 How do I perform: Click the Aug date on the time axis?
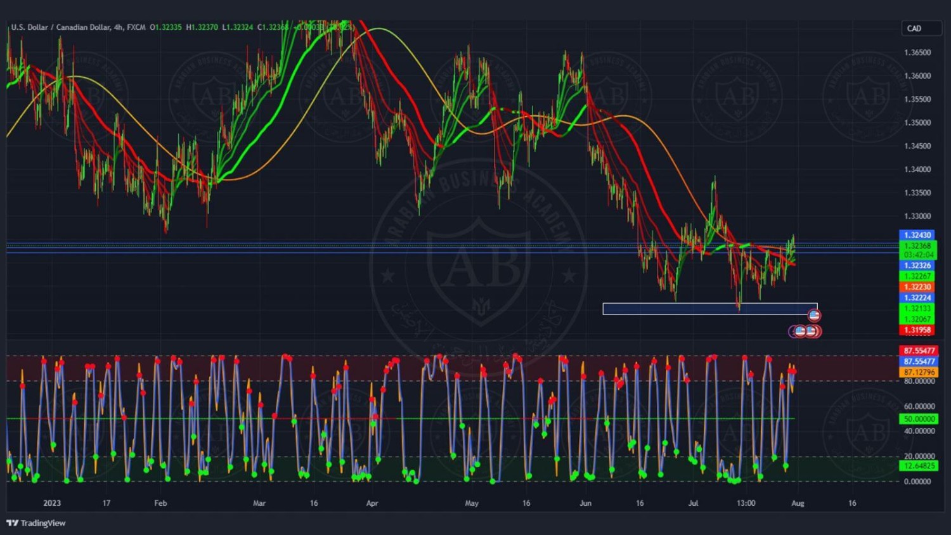click(798, 503)
